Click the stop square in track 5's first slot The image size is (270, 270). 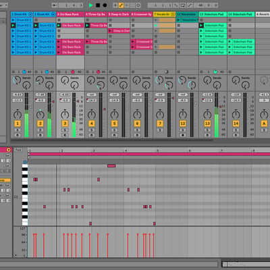(x=110, y=20)
